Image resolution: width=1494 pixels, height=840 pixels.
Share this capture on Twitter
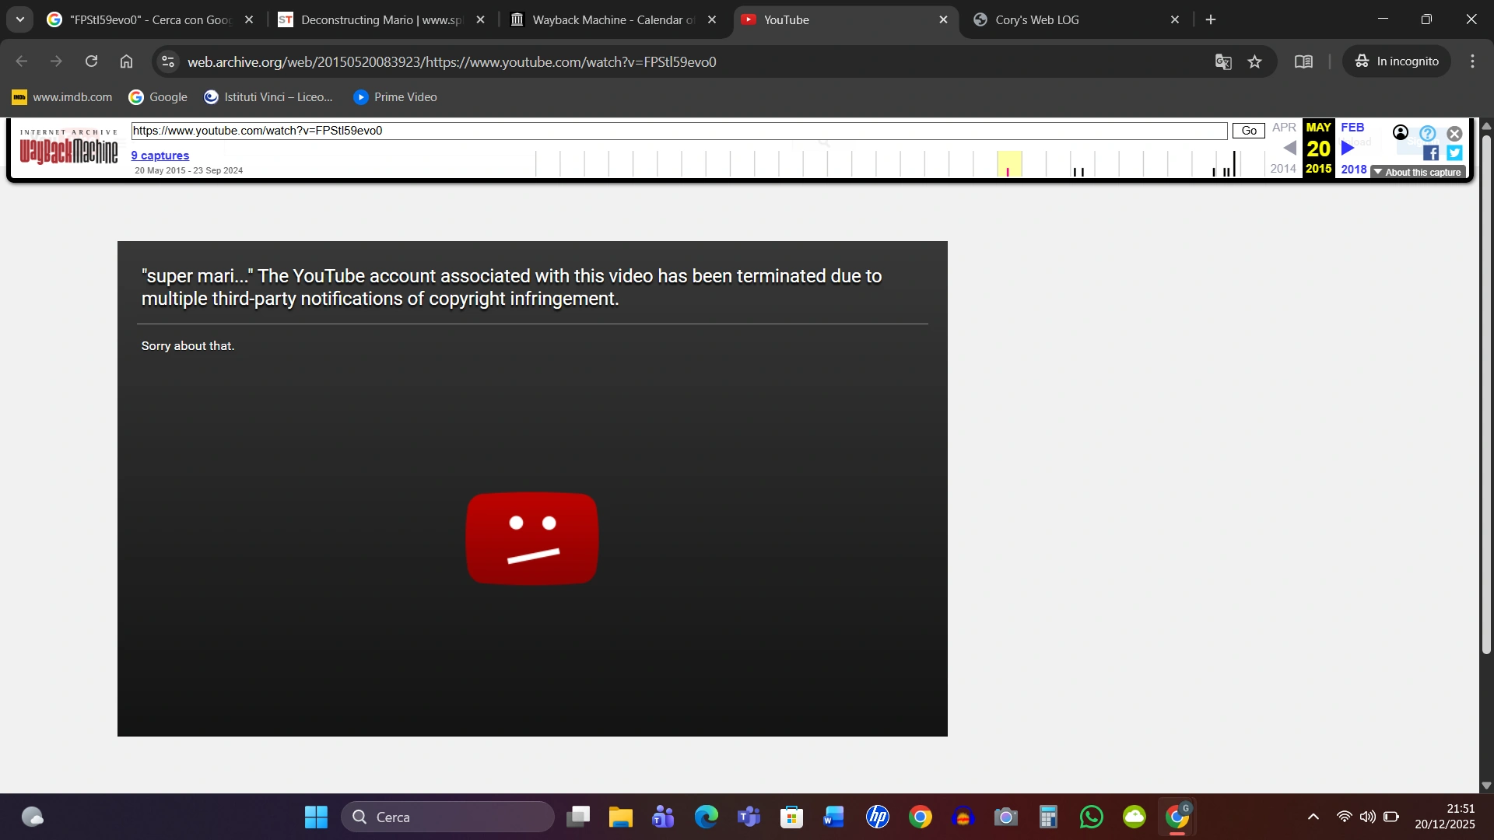(x=1454, y=153)
